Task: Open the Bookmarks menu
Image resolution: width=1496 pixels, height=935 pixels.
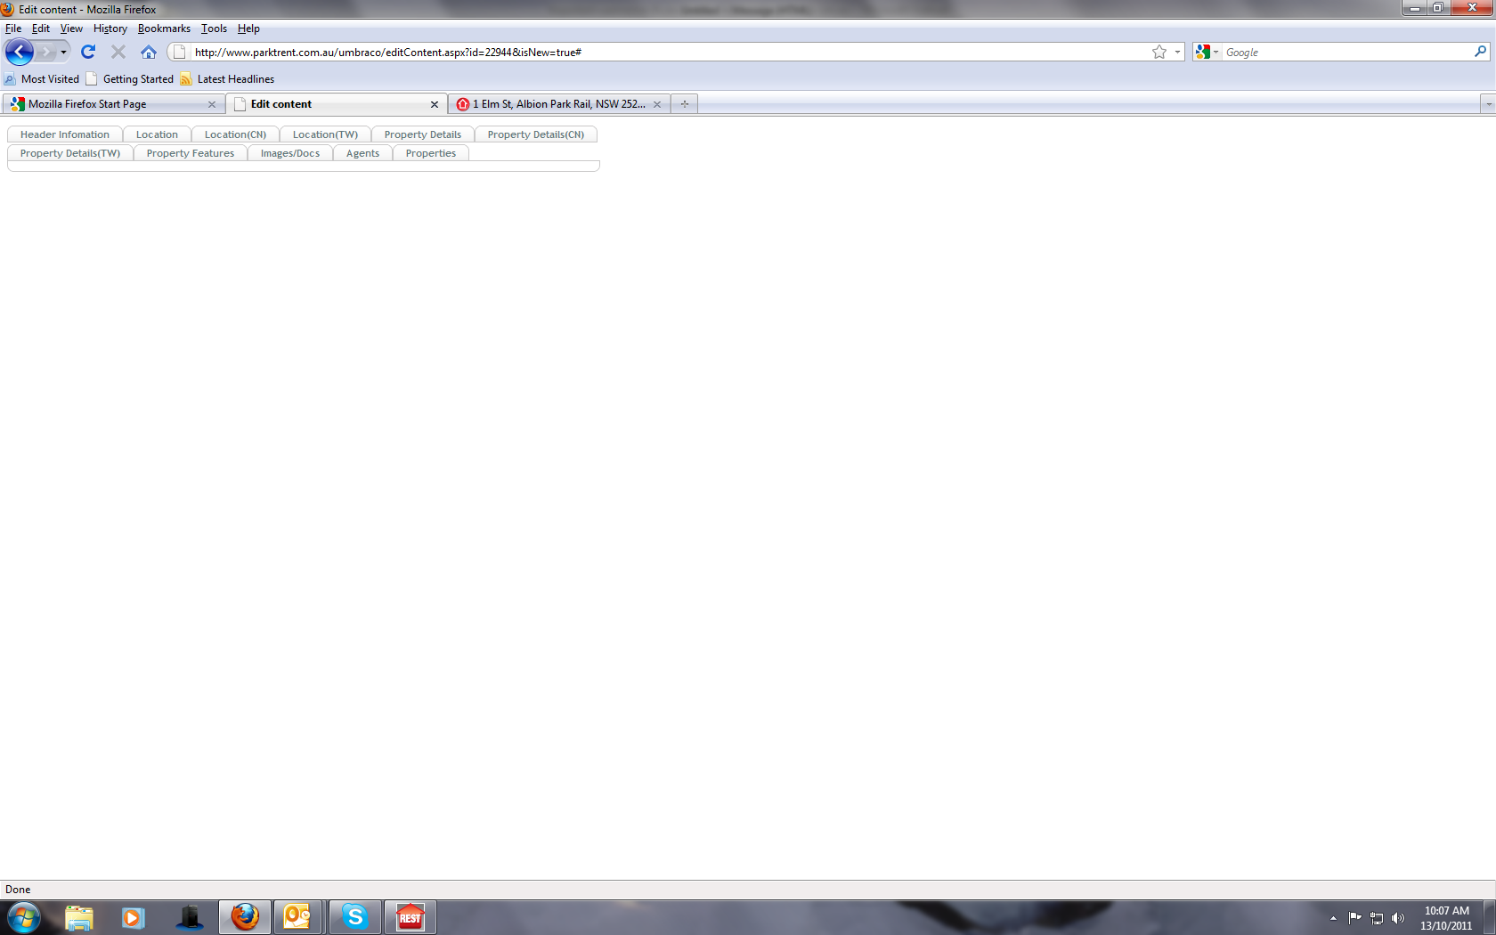Action: [164, 28]
